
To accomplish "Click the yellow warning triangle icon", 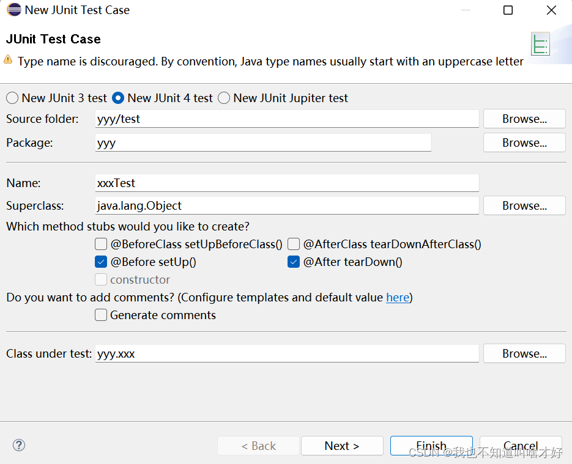I will tap(8, 59).
